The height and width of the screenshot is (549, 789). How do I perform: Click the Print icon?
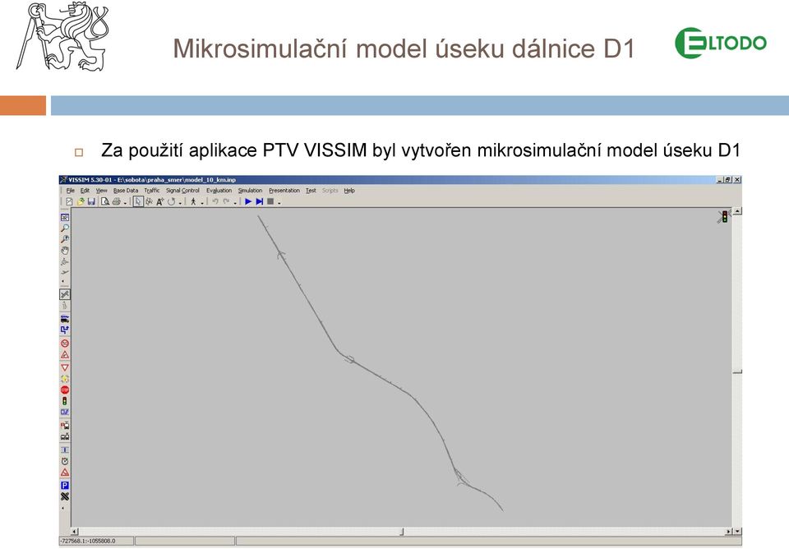pyautogui.click(x=116, y=202)
